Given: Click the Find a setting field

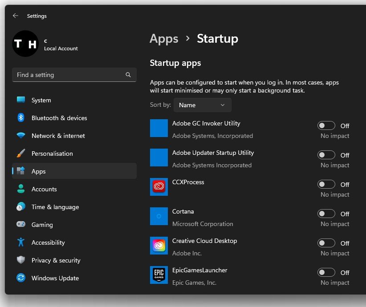Looking at the screenshot, I should [x=69, y=75].
